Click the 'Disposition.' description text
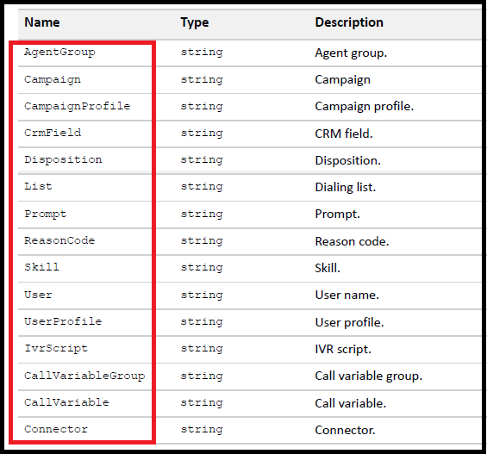The width and height of the screenshot is (487, 454). point(348,161)
